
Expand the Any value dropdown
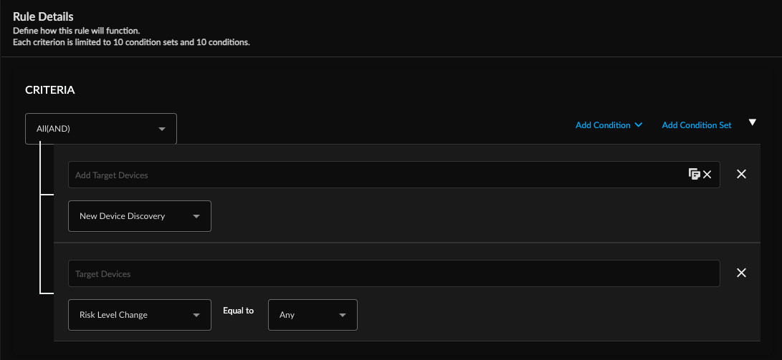click(312, 315)
